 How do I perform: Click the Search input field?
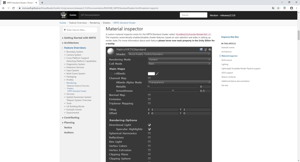point(193,15)
